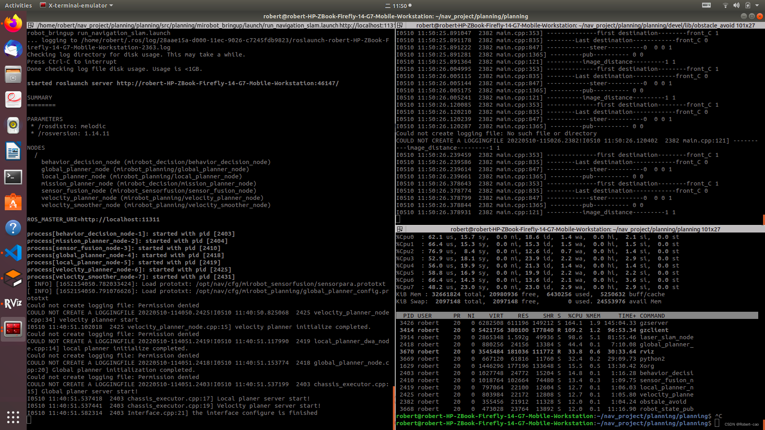Switch to the running red terminal app in dock
Image resolution: width=765 pixels, height=430 pixels.
[13, 329]
